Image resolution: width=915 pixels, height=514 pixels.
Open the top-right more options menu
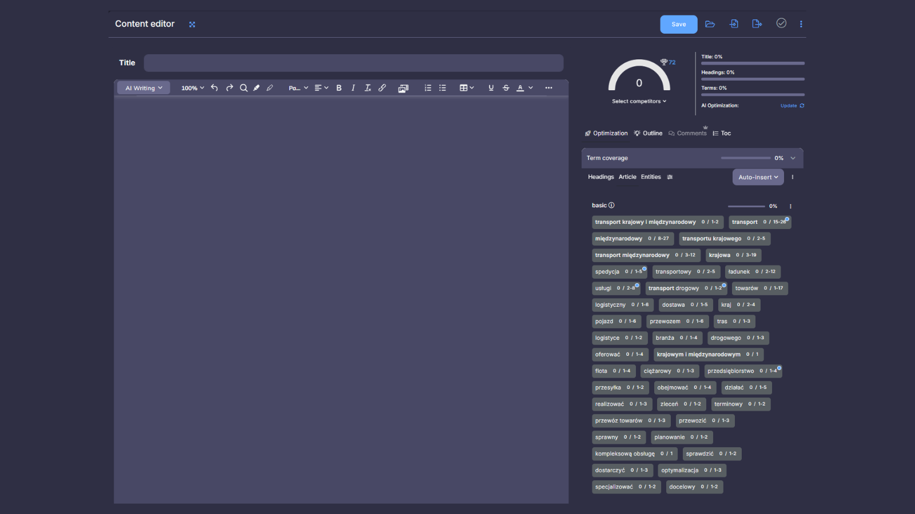801,24
